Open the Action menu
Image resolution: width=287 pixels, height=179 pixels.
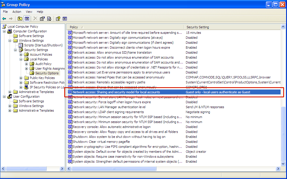click(17, 12)
